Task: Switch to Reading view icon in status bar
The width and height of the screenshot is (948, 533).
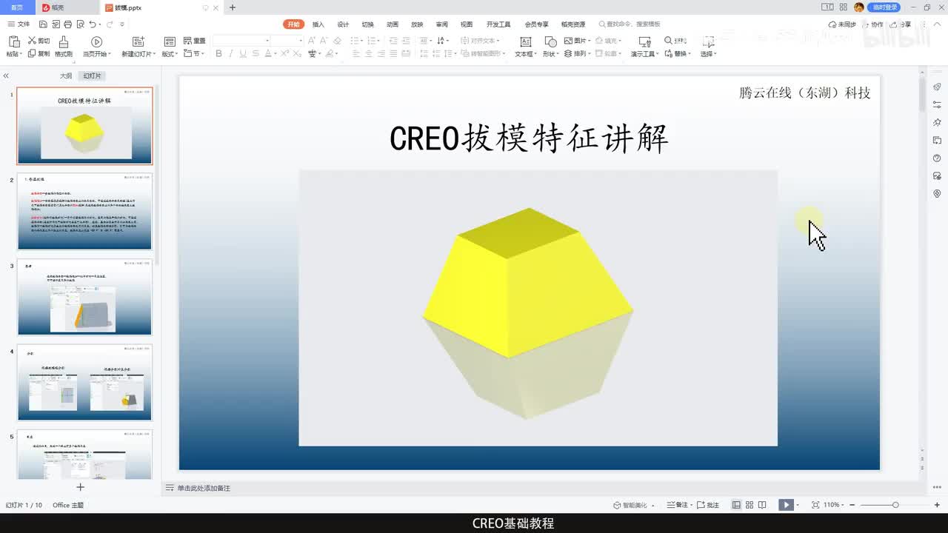Action: (x=763, y=505)
